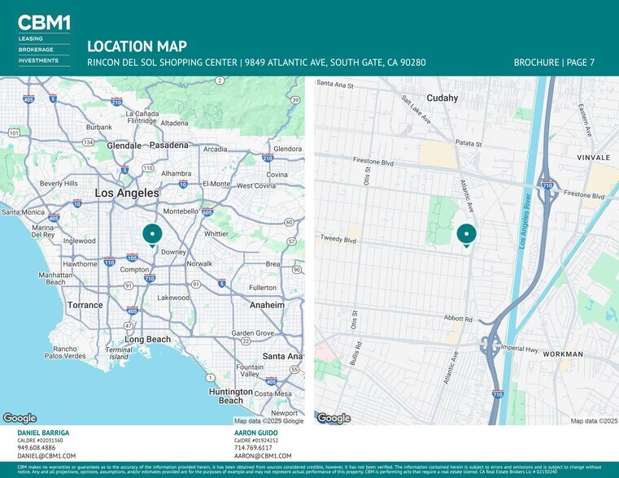Click the location pin on the left regional map
The image size is (619, 478).
click(152, 234)
